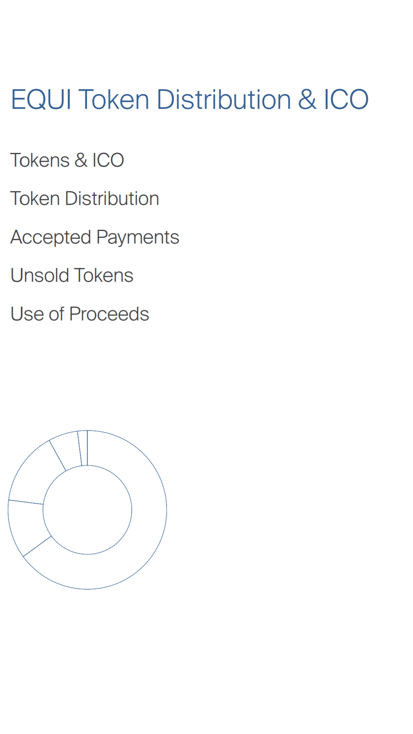Click the divider line at the donut's bottom-left
Viewport: 413px width, 734px height.
tap(37, 546)
